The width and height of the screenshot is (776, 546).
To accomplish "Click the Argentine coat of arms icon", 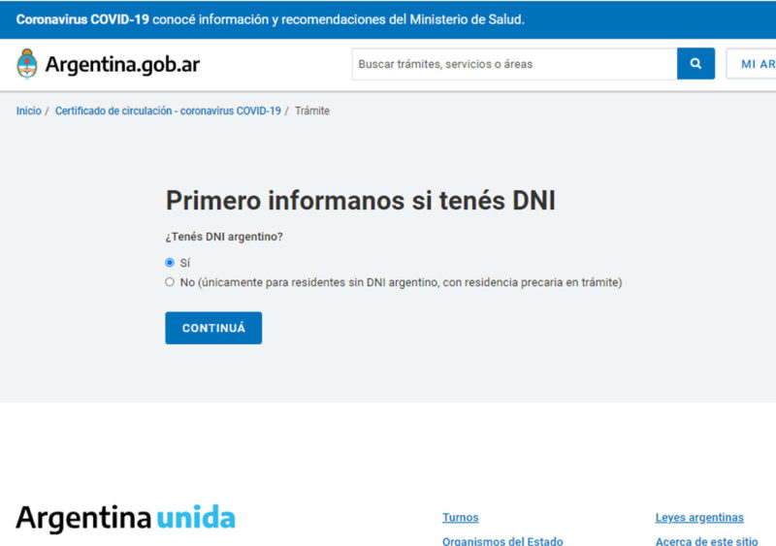I will [27, 65].
